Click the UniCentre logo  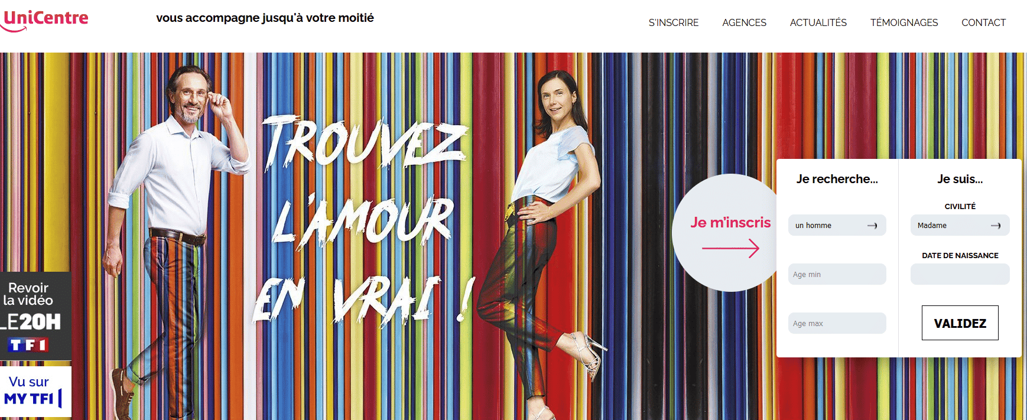pos(44,19)
